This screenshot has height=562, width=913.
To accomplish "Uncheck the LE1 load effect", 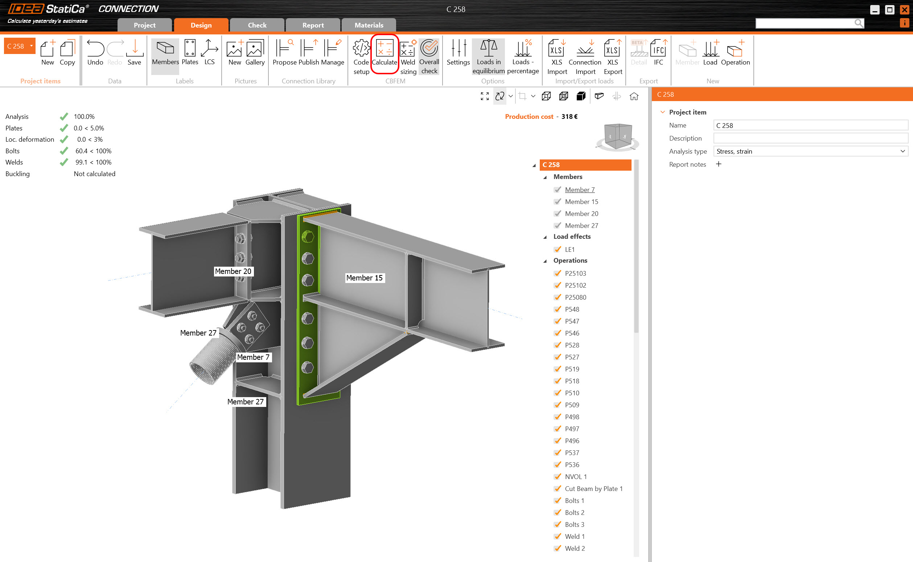I will pos(557,249).
